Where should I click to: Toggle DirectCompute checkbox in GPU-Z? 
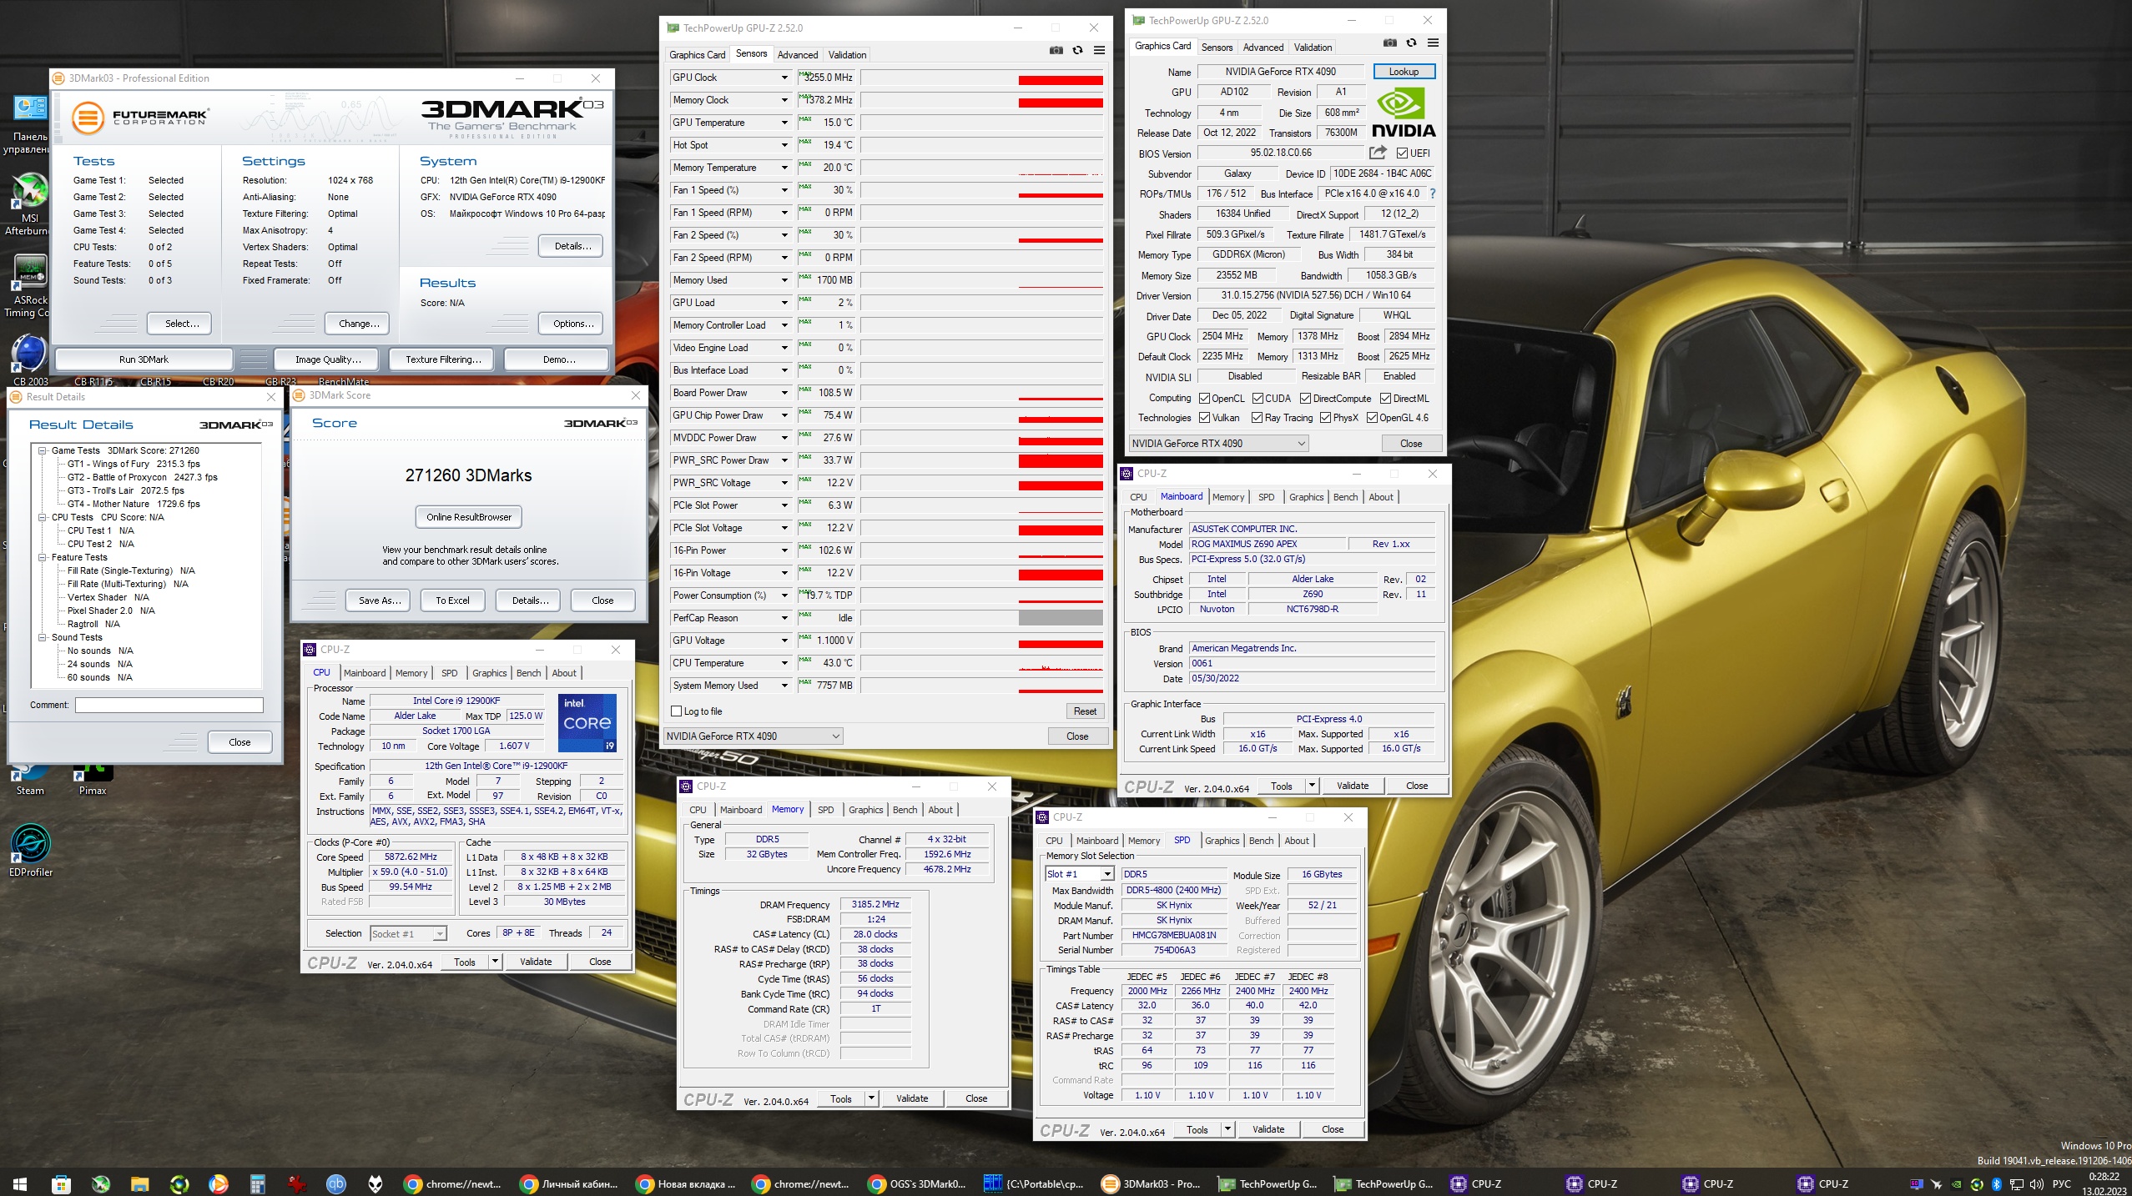[x=1305, y=399]
